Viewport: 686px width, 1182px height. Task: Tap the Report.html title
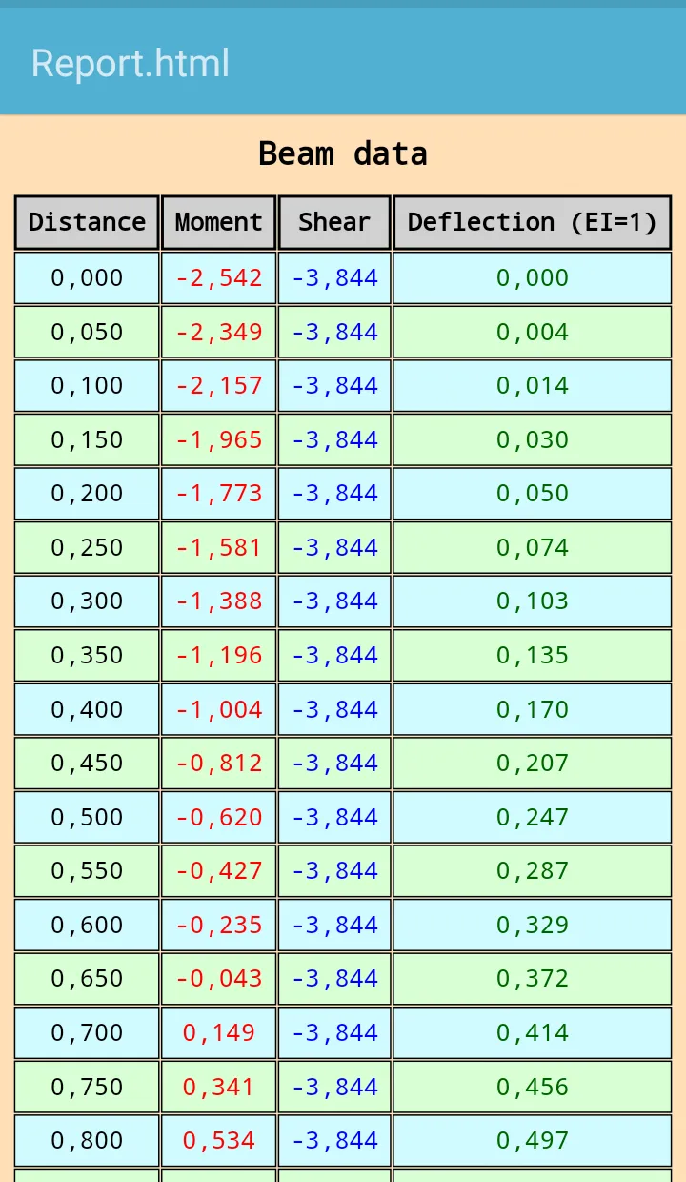click(130, 64)
